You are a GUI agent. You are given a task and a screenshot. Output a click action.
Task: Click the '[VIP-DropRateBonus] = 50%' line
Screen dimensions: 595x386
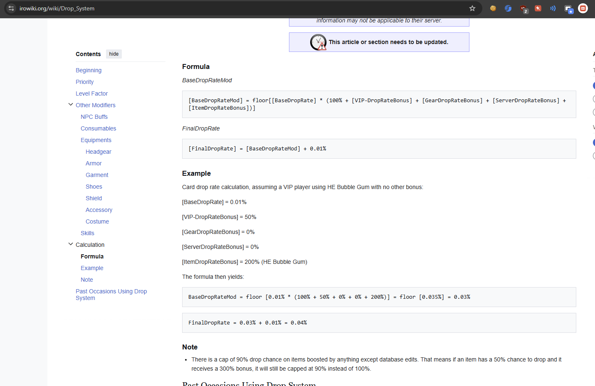tap(219, 217)
